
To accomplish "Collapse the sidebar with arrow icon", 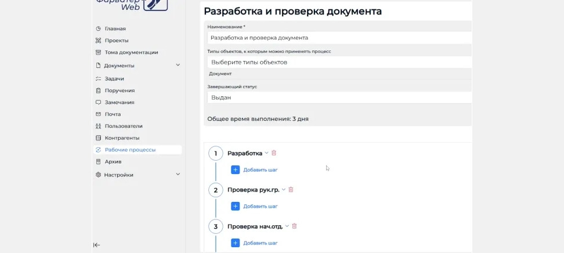I will click(x=97, y=245).
